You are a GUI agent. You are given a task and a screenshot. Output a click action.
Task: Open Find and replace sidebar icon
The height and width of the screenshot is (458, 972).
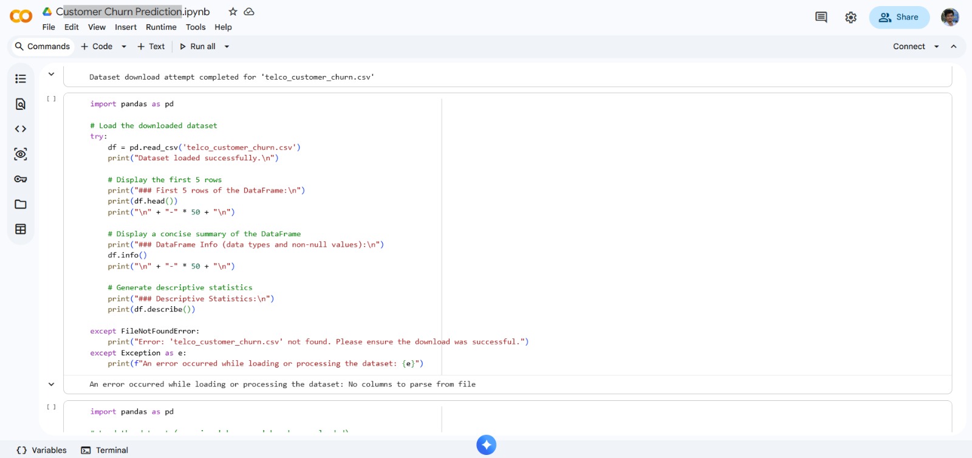coord(21,104)
